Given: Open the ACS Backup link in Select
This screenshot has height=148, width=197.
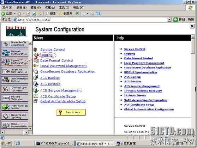Looking at the screenshot, I should coord(50,78).
